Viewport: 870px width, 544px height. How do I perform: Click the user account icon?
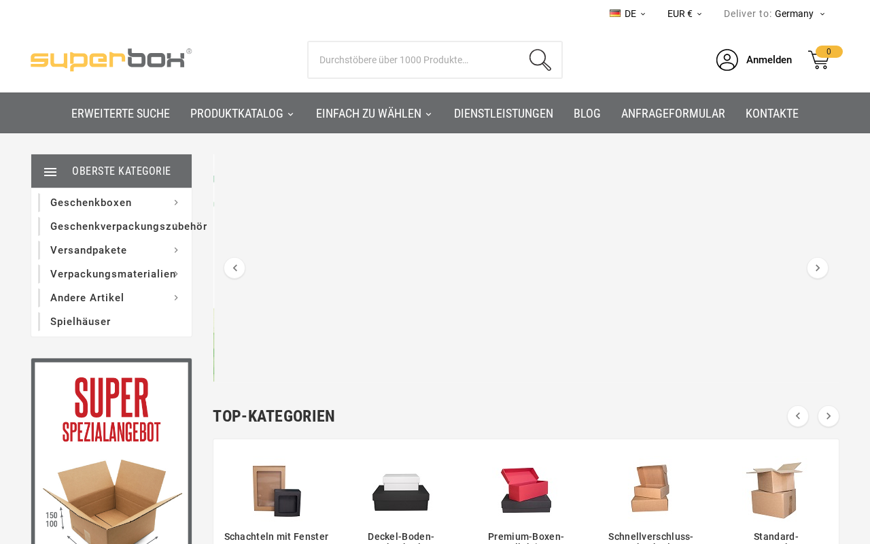click(727, 60)
